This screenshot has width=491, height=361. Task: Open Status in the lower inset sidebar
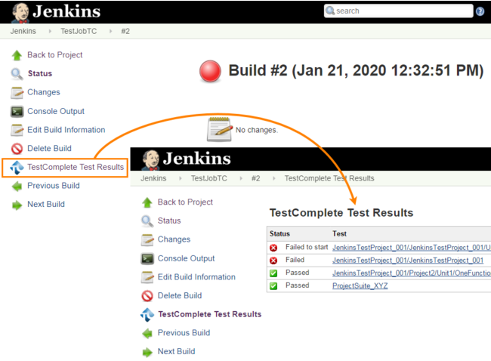[x=169, y=221]
